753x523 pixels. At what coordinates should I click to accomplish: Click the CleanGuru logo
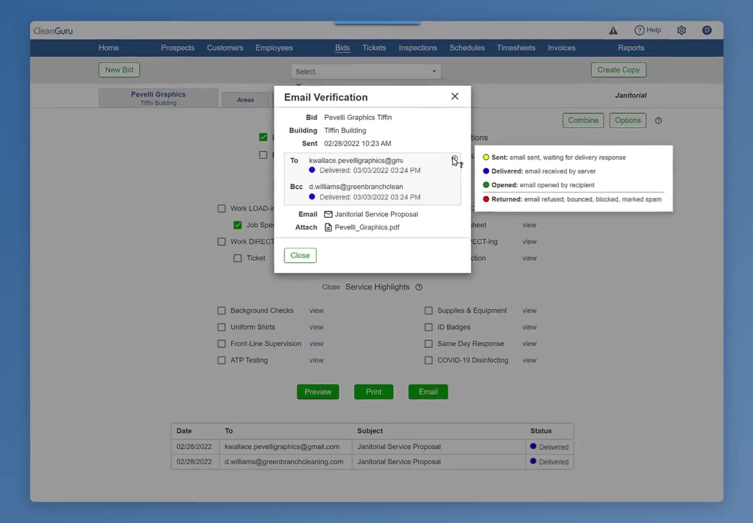pyautogui.click(x=53, y=31)
